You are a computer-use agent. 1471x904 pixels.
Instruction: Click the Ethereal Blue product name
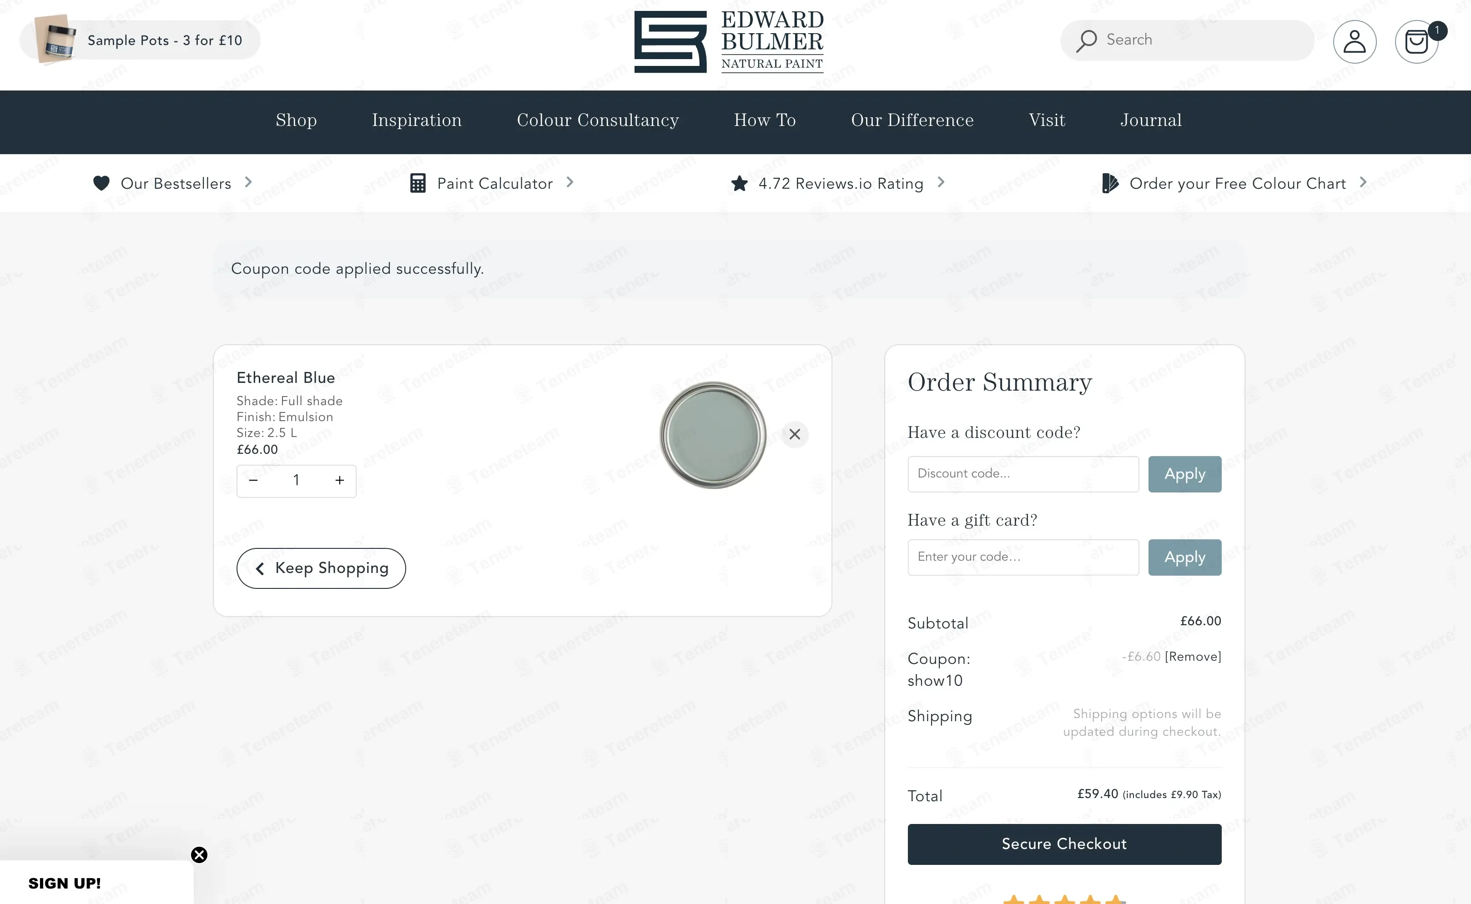pyautogui.click(x=286, y=378)
